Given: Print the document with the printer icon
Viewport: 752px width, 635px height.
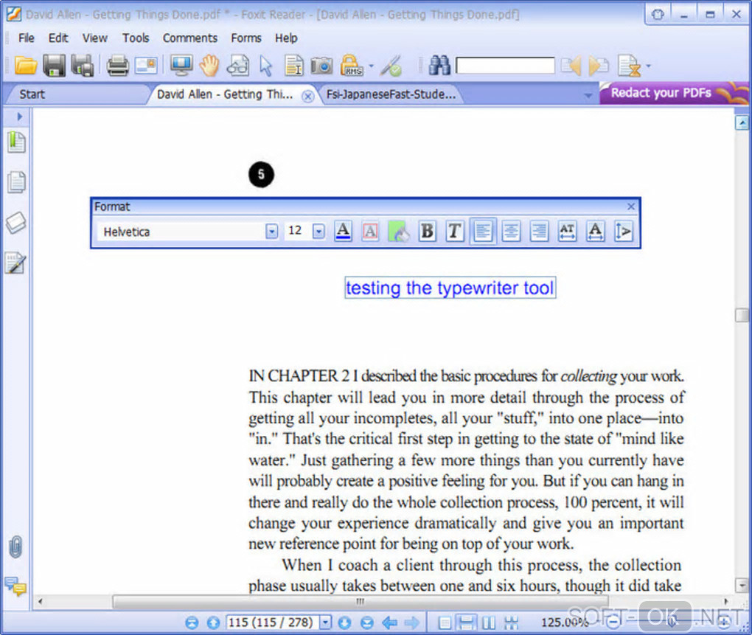Looking at the screenshot, I should tap(117, 66).
